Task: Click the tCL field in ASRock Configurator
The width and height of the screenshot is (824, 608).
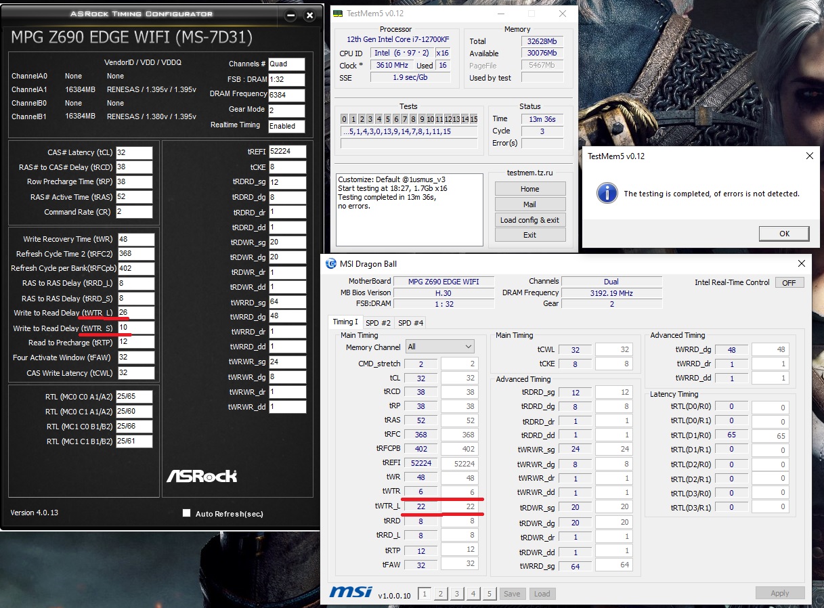Action: (x=134, y=152)
